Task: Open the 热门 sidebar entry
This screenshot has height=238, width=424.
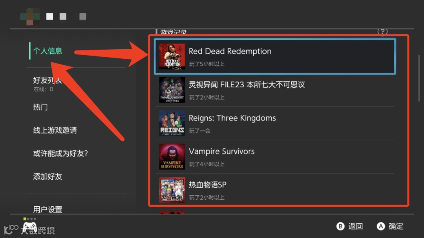Action: pos(40,107)
